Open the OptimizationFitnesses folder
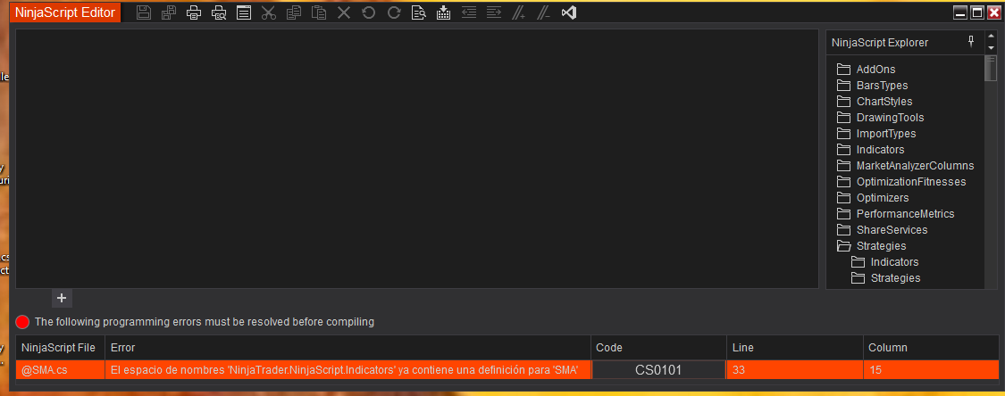 pos(901,182)
